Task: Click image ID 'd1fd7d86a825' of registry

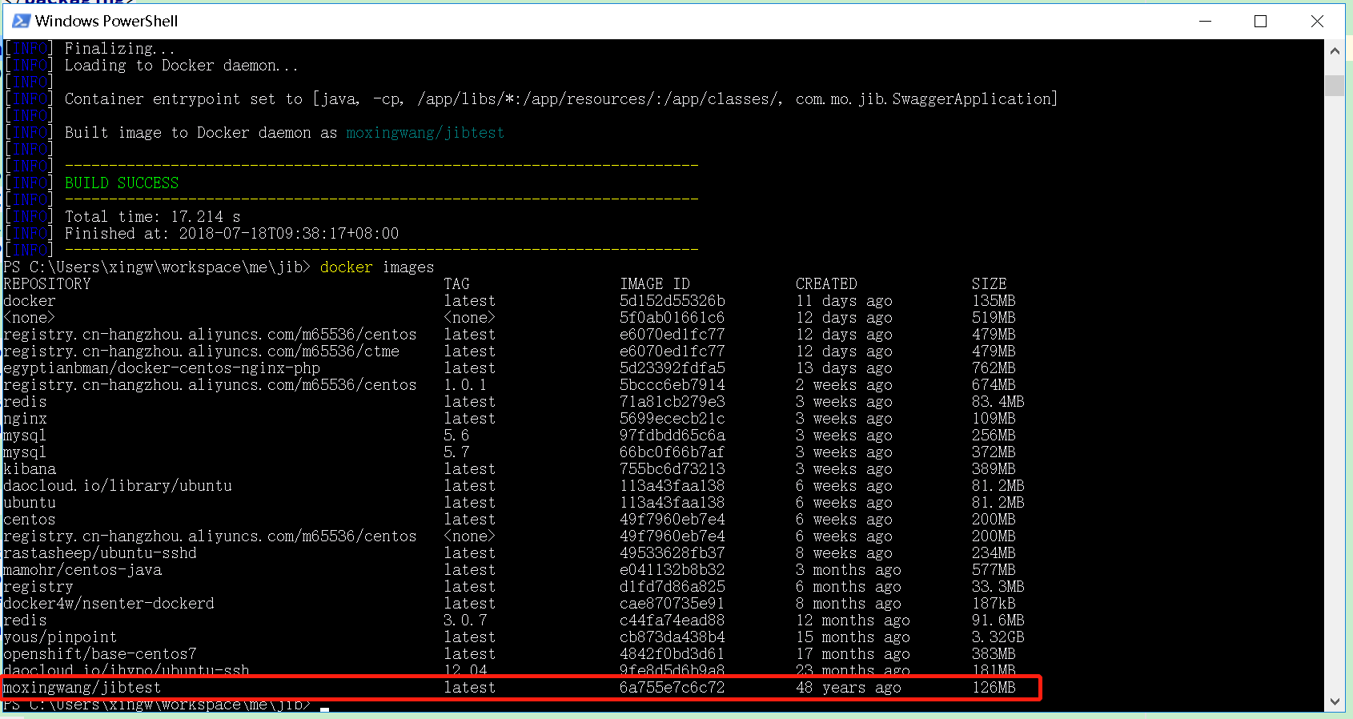Action: tap(672, 587)
